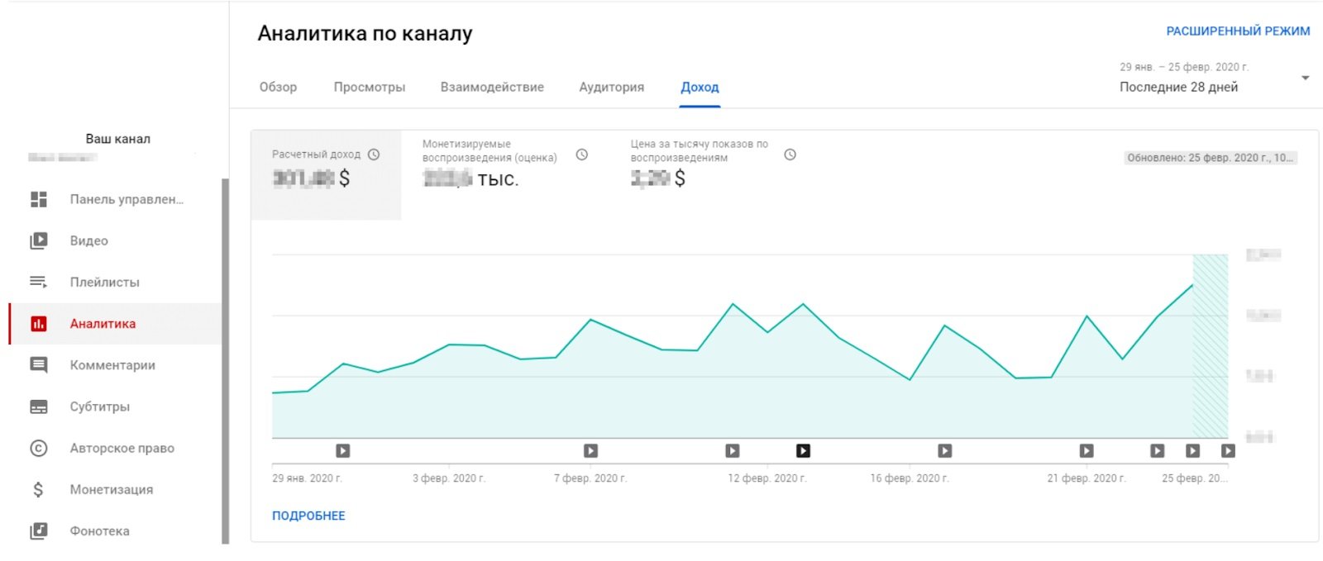Open Комментарии in sidebar
This screenshot has width=1323, height=561.
click(116, 365)
